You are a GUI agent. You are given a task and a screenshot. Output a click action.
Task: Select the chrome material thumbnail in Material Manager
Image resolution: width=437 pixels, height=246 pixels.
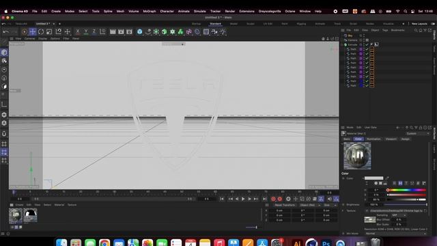coord(16,215)
